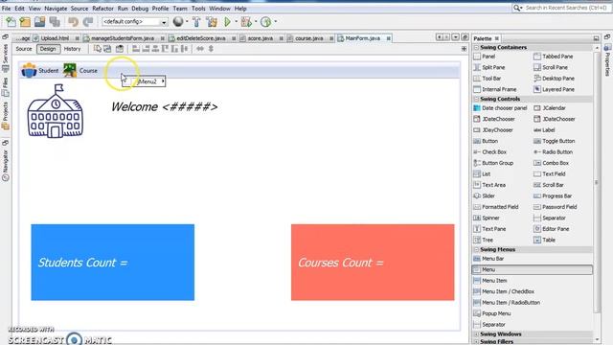Pick Text Field from the palette
Viewport: 613px width, 345px height.
(x=550, y=173)
